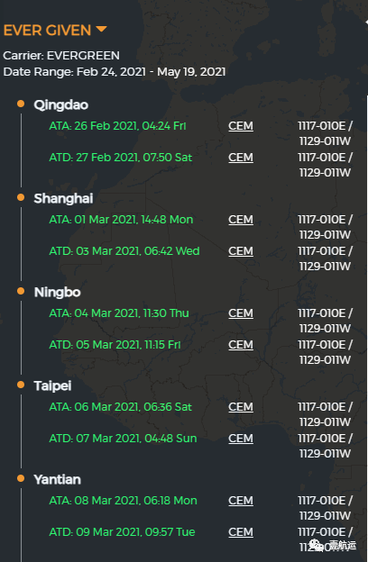Open CEM link for Qingdao ATA entry
The height and width of the screenshot is (562, 368).
tap(241, 126)
